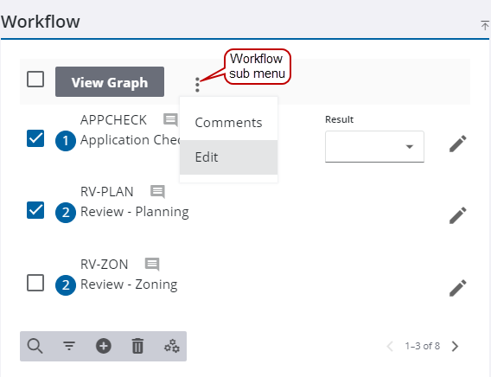Image resolution: width=491 pixels, height=377 pixels.
Task: Open the filter icon in bottom toolbar
Action: coord(69,346)
